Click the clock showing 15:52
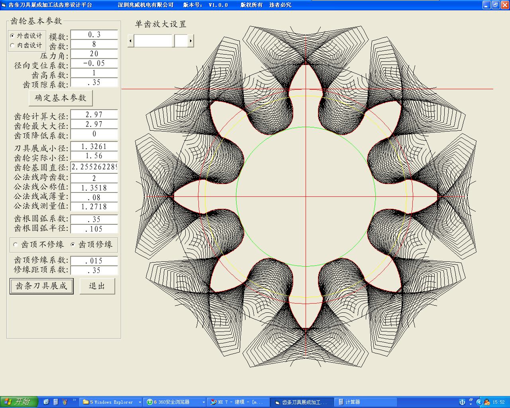Image resolution: width=510 pixels, height=408 pixels. coord(498,402)
